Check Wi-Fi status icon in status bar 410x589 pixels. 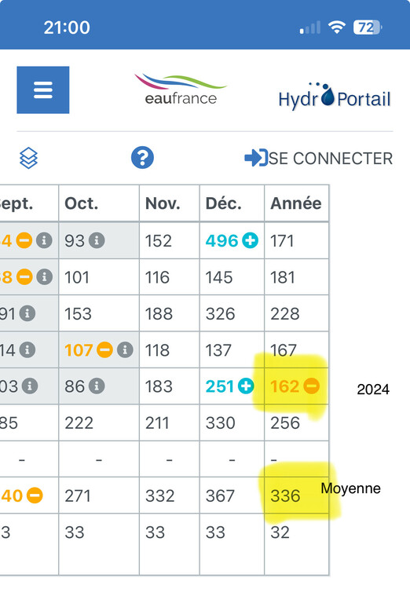pyautogui.click(x=337, y=27)
